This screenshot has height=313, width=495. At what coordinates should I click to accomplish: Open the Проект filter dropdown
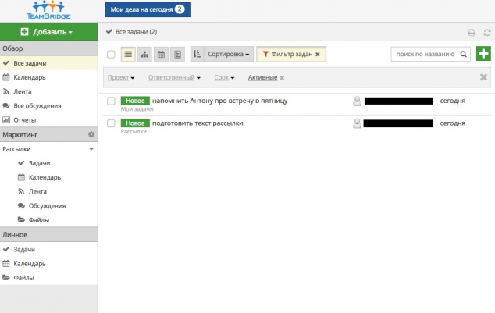(121, 77)
